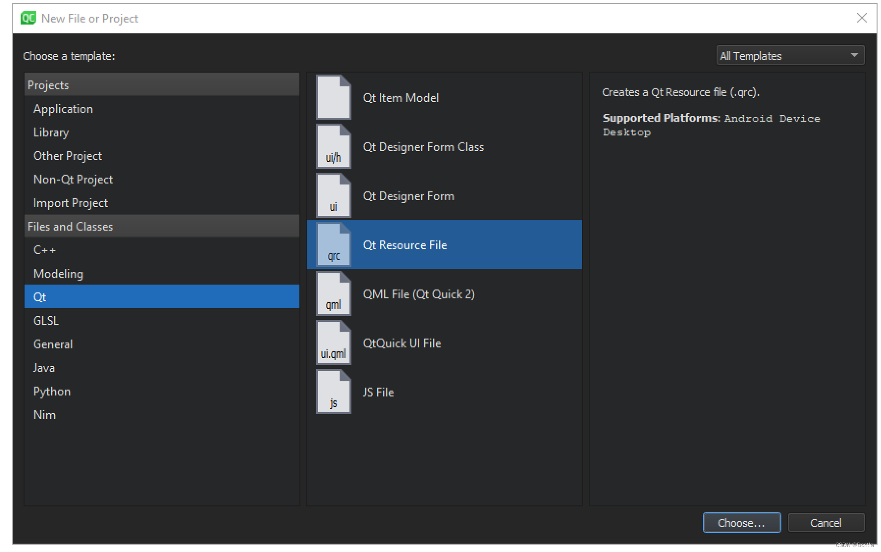Click the qml file icon
This screenshot has height=552, width=881.
pos(333,293)
